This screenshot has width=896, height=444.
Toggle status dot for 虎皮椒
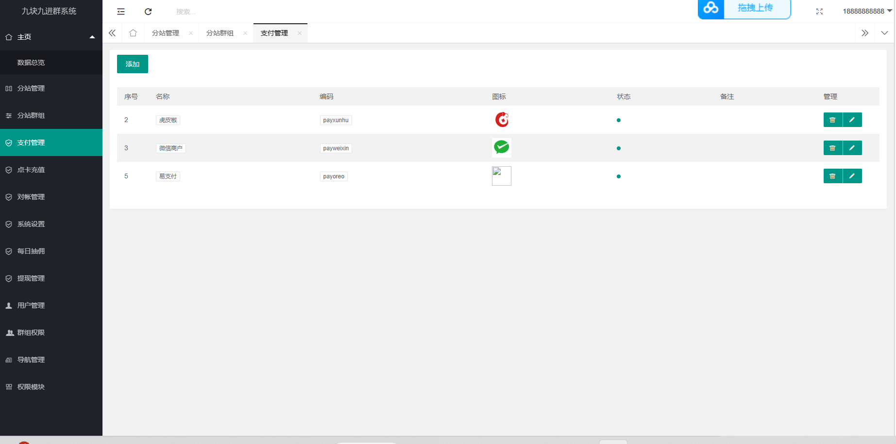(618, 120)
